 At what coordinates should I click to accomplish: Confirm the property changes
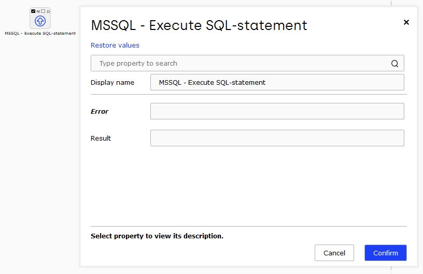(x=386, y=253)
